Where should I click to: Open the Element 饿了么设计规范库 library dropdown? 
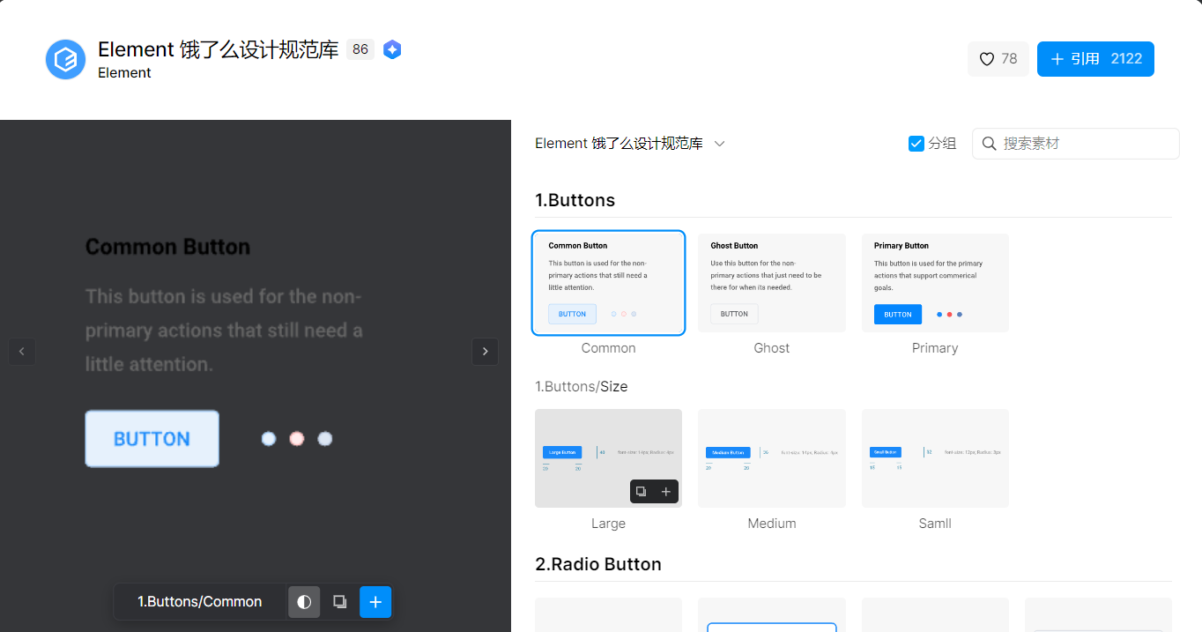pos(630,144)
